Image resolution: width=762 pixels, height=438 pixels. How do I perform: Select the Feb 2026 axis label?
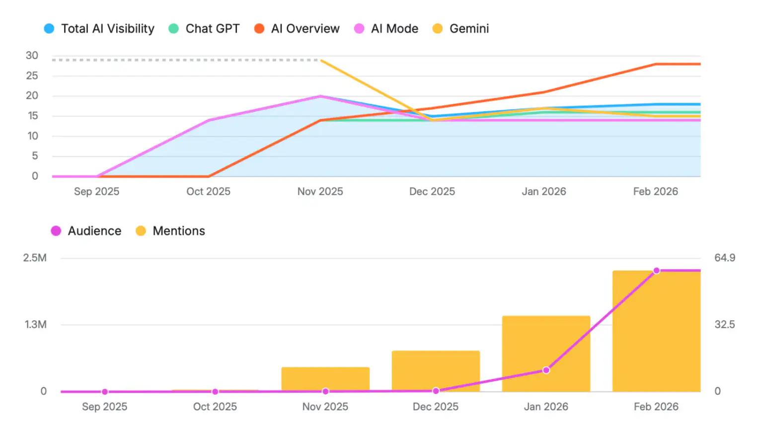[656, 191]
